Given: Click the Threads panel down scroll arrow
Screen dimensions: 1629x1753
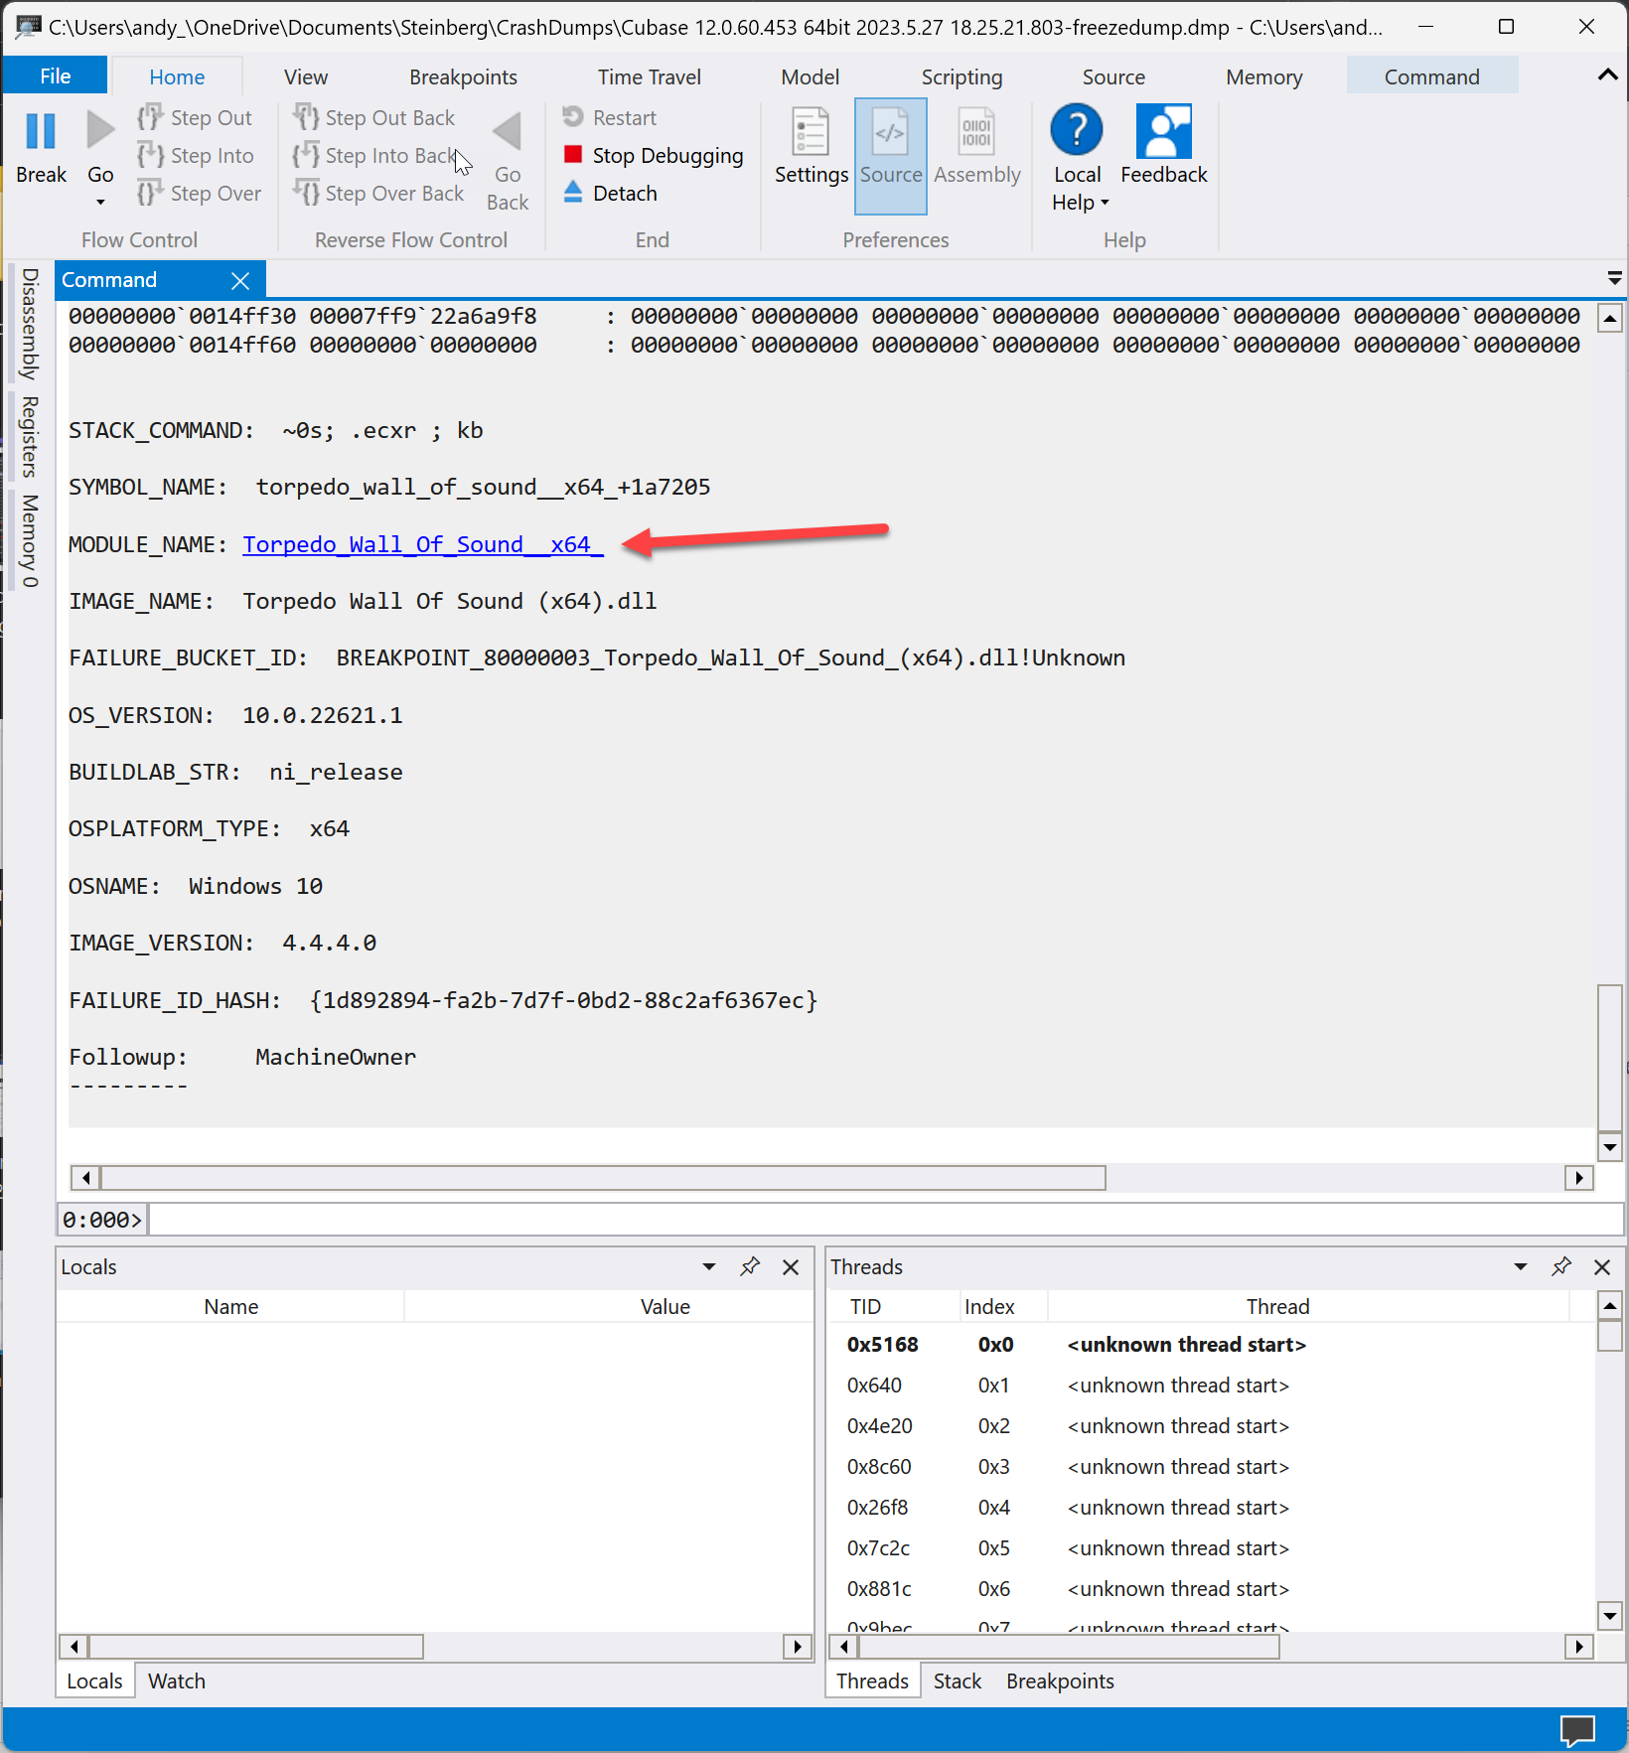Looking at the screenshot, I should (1610, 1616).
